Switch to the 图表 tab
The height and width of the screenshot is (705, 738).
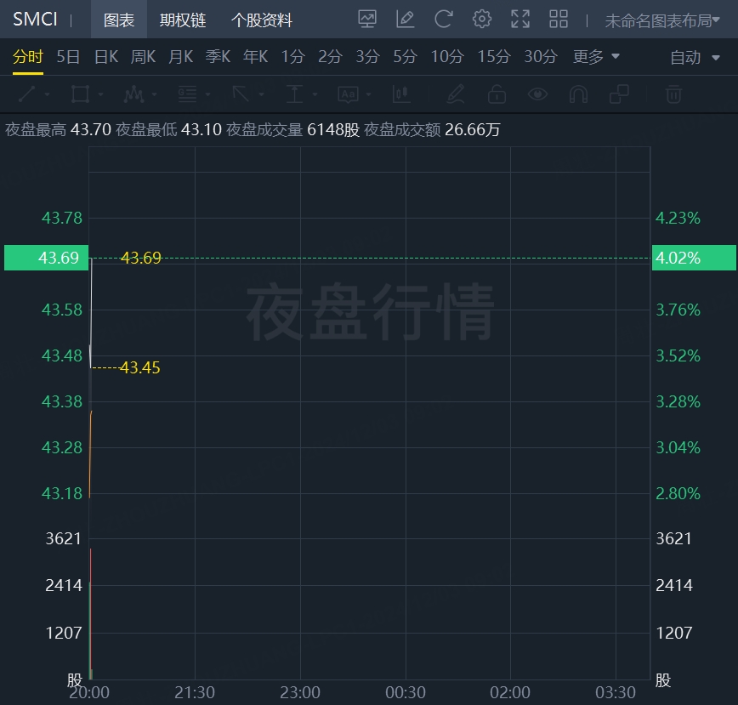(x=119, y=20)
